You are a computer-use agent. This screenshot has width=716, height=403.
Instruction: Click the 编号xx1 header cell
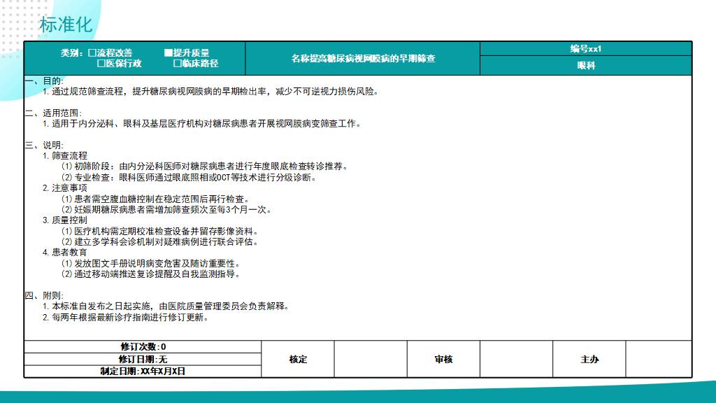click(585, 49)
